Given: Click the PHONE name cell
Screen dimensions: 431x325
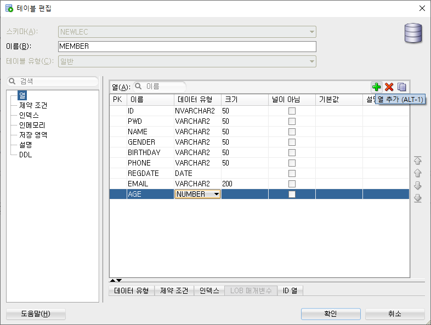Looking at the screenshot, I should [x=150, y=163].
